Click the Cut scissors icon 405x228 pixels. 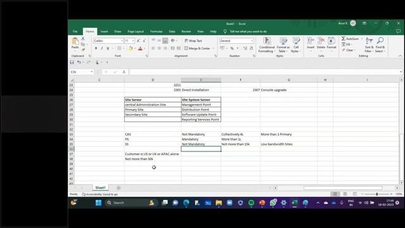pyautogui.click(x=83, y=39)
